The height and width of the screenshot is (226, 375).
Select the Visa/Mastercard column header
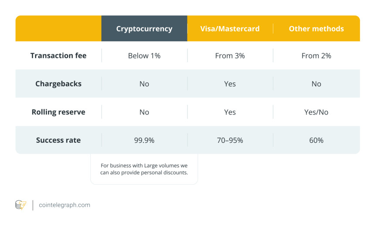tap(230, 29)
